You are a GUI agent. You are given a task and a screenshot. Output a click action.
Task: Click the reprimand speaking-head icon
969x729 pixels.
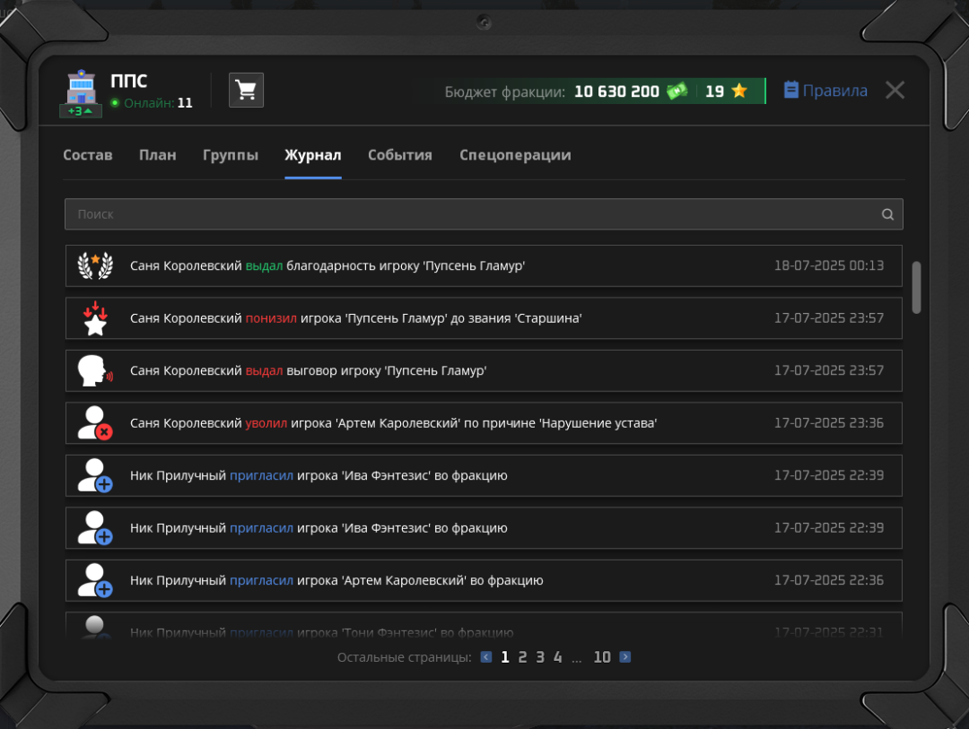95,370
